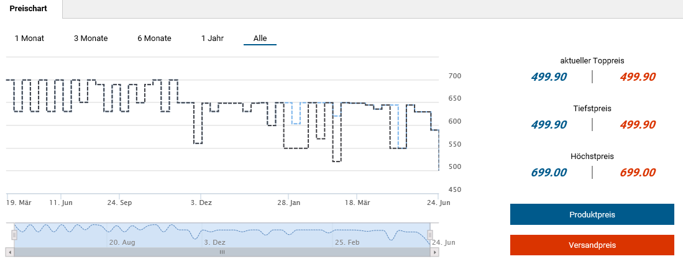Click the 25. Feb label in navigator
The height and width of the screenshot is (264, 683).
click(347, 242)
